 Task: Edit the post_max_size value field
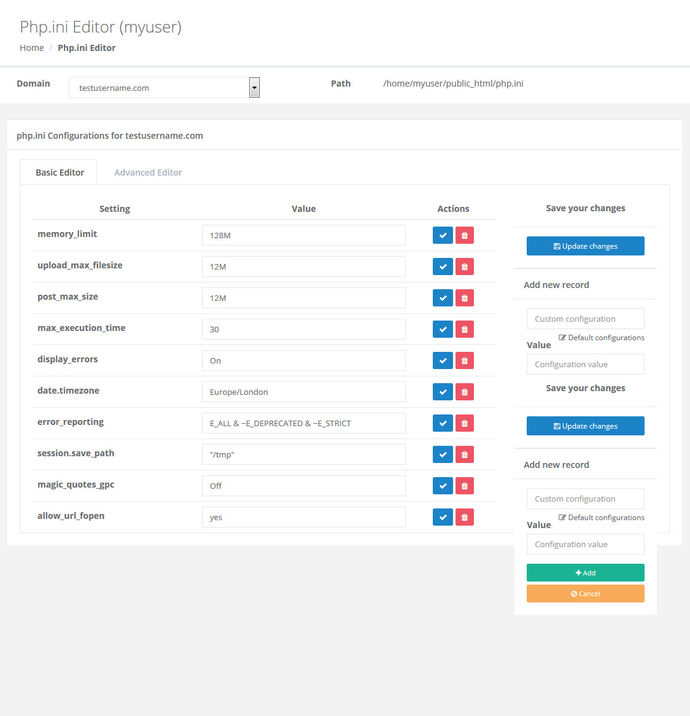(303, 298)
